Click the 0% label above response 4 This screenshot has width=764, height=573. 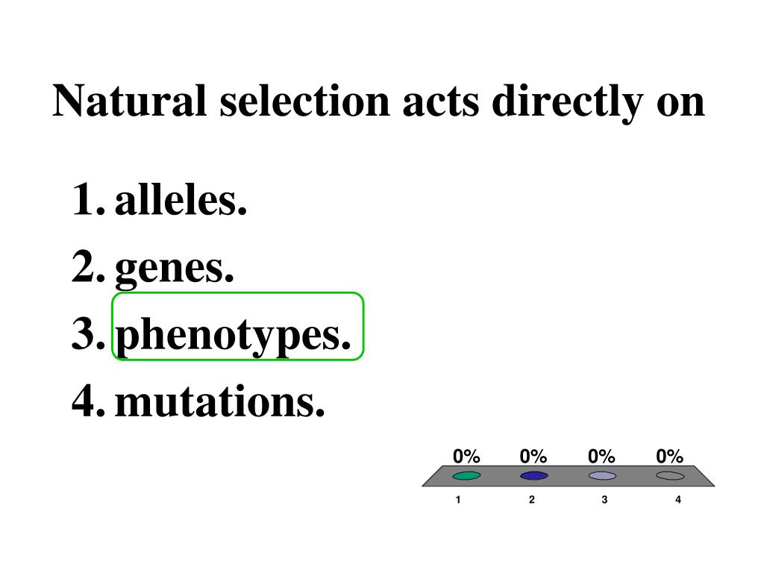[x=669, y=457]
